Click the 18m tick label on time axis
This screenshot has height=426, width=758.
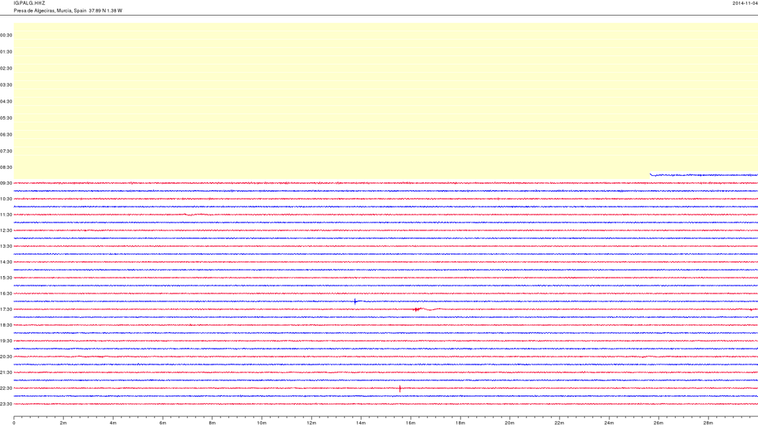pyautogui.click(x=460, y=423)
